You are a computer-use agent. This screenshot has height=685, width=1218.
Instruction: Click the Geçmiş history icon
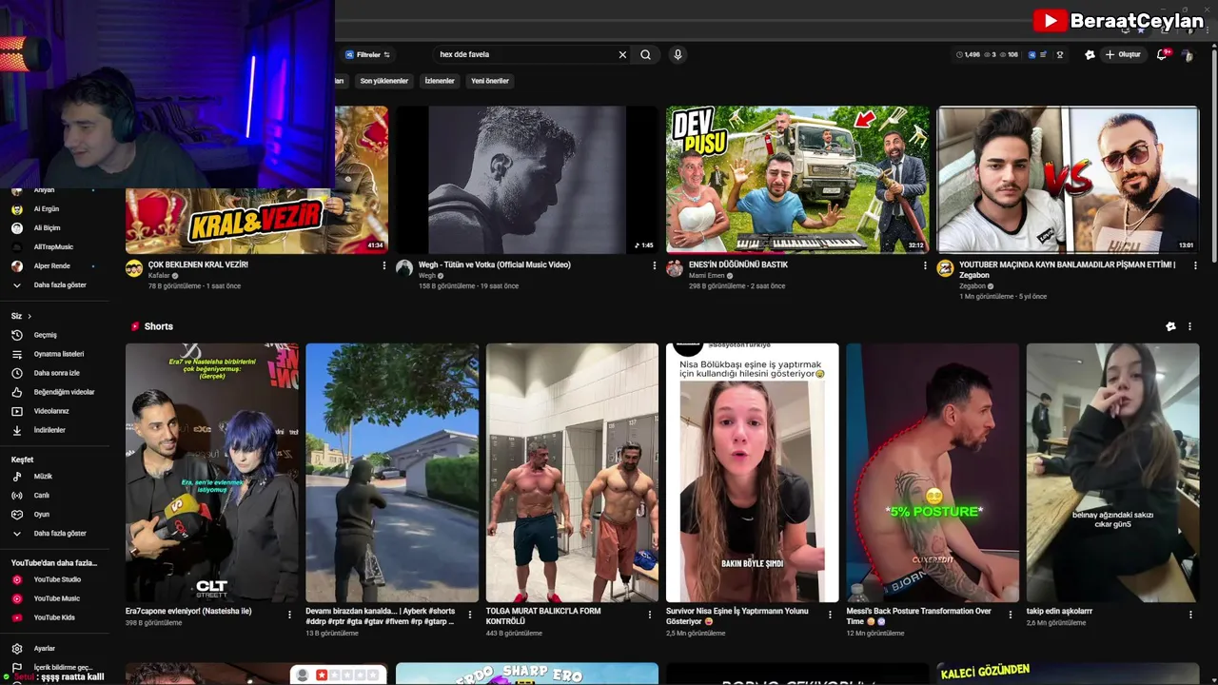[x=16, y=335]
